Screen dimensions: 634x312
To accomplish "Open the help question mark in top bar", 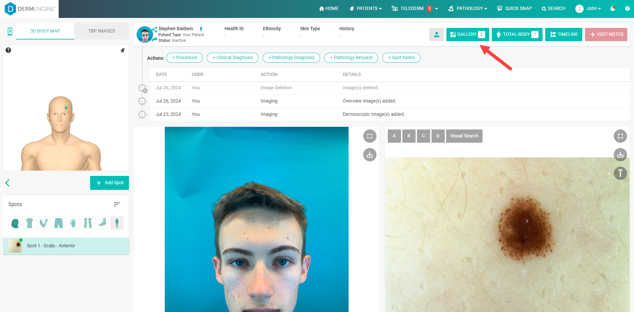I will 627,9.
